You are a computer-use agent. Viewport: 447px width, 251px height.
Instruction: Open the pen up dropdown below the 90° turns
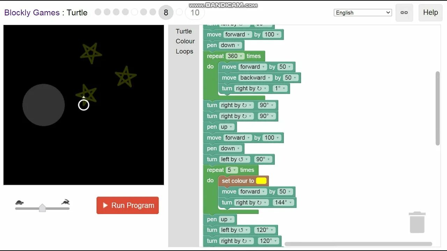coord(227,127)
